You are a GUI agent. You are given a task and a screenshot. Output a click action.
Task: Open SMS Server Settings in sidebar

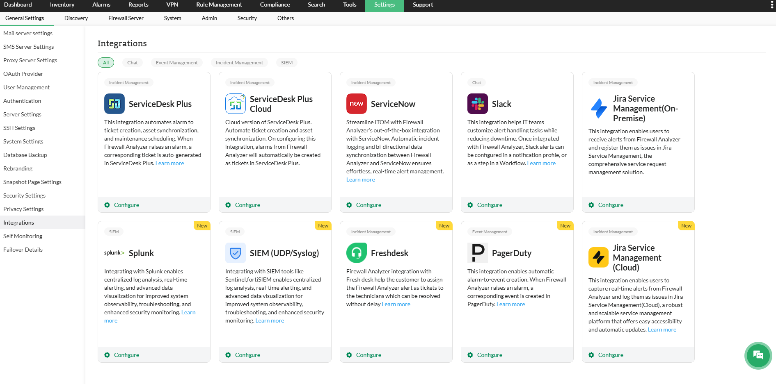tap(29, 47)
